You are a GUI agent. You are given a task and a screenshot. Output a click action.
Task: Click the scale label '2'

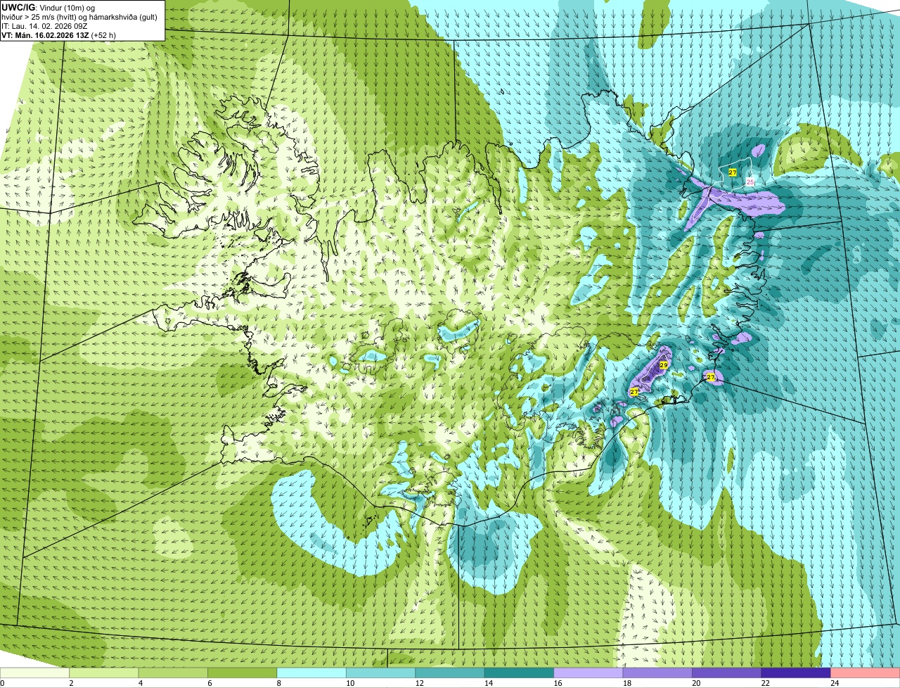tap(71, 682)
